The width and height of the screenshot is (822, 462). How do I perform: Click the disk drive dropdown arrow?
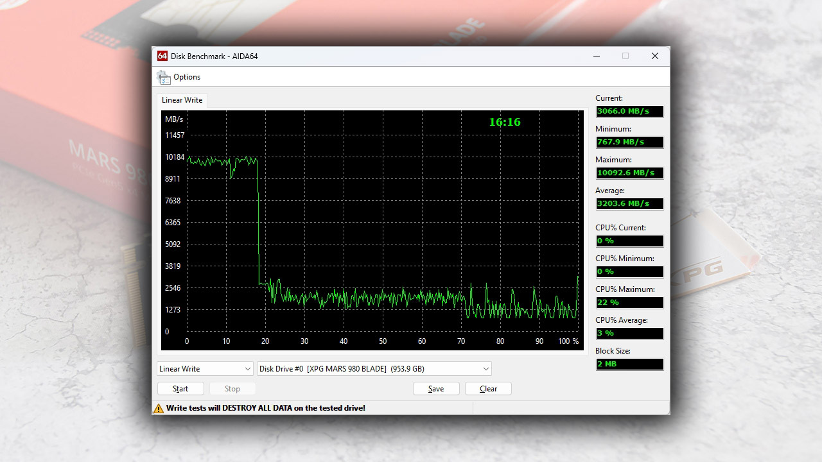pos(486,369)
